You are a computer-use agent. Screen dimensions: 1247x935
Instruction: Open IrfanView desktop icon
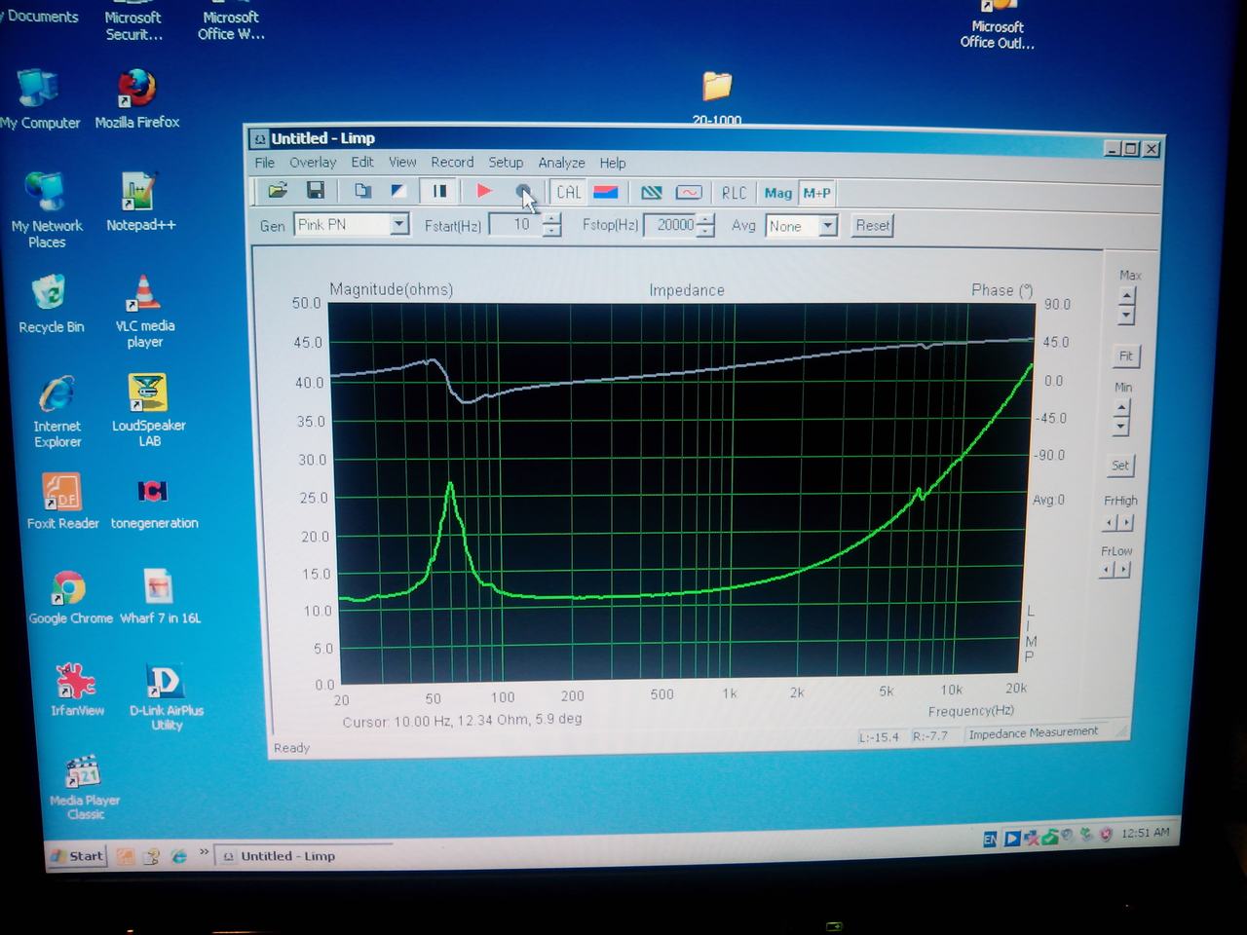point(77,689)
